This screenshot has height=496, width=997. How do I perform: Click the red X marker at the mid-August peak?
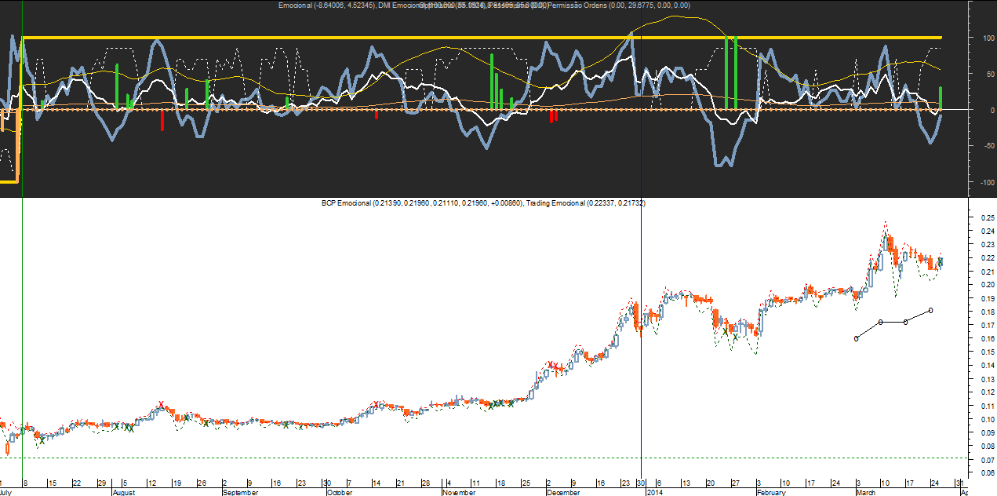(x=161, y=405)
